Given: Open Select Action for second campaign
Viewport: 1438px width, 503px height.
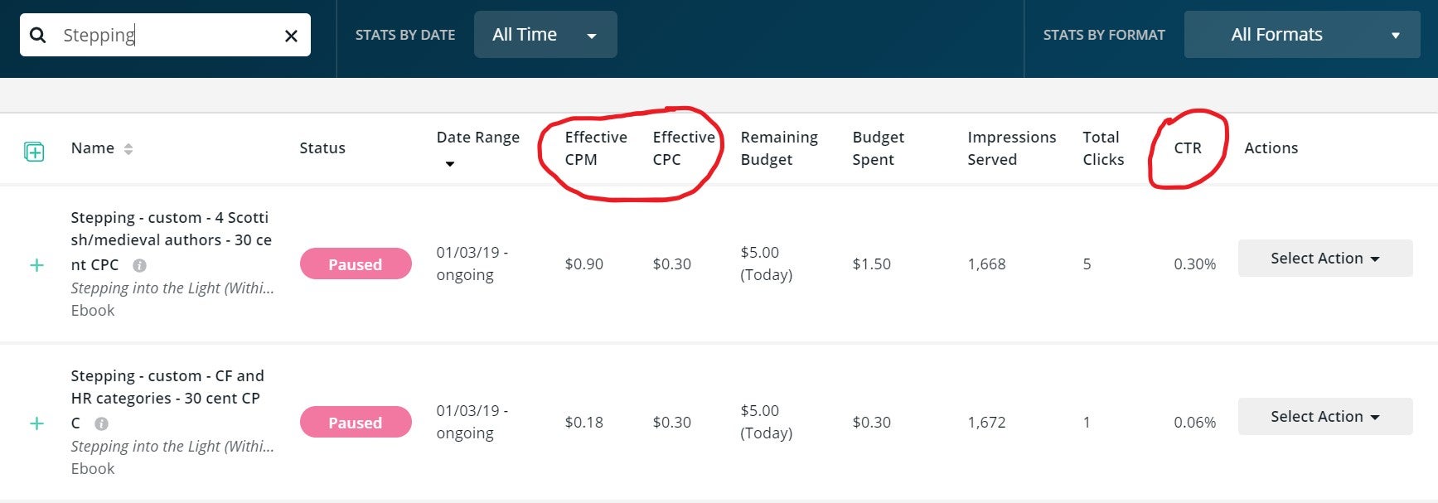Looking at the screenshot, I should tap(1324, 417).
